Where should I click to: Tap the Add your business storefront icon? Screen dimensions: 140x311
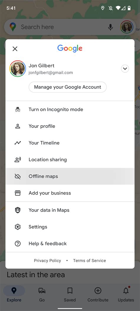click(18, 193)
